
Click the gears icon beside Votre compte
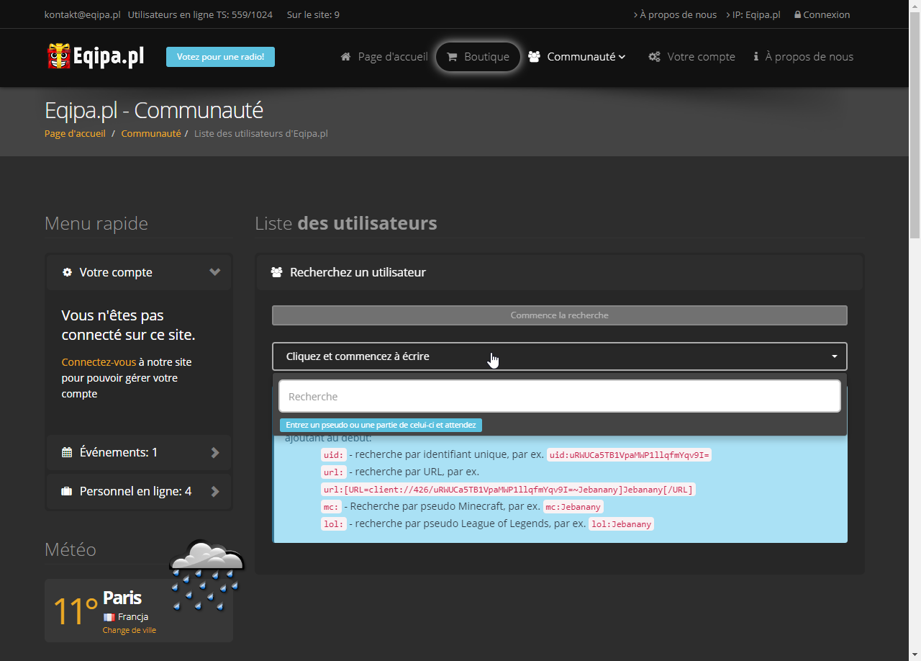click(654, 57)
